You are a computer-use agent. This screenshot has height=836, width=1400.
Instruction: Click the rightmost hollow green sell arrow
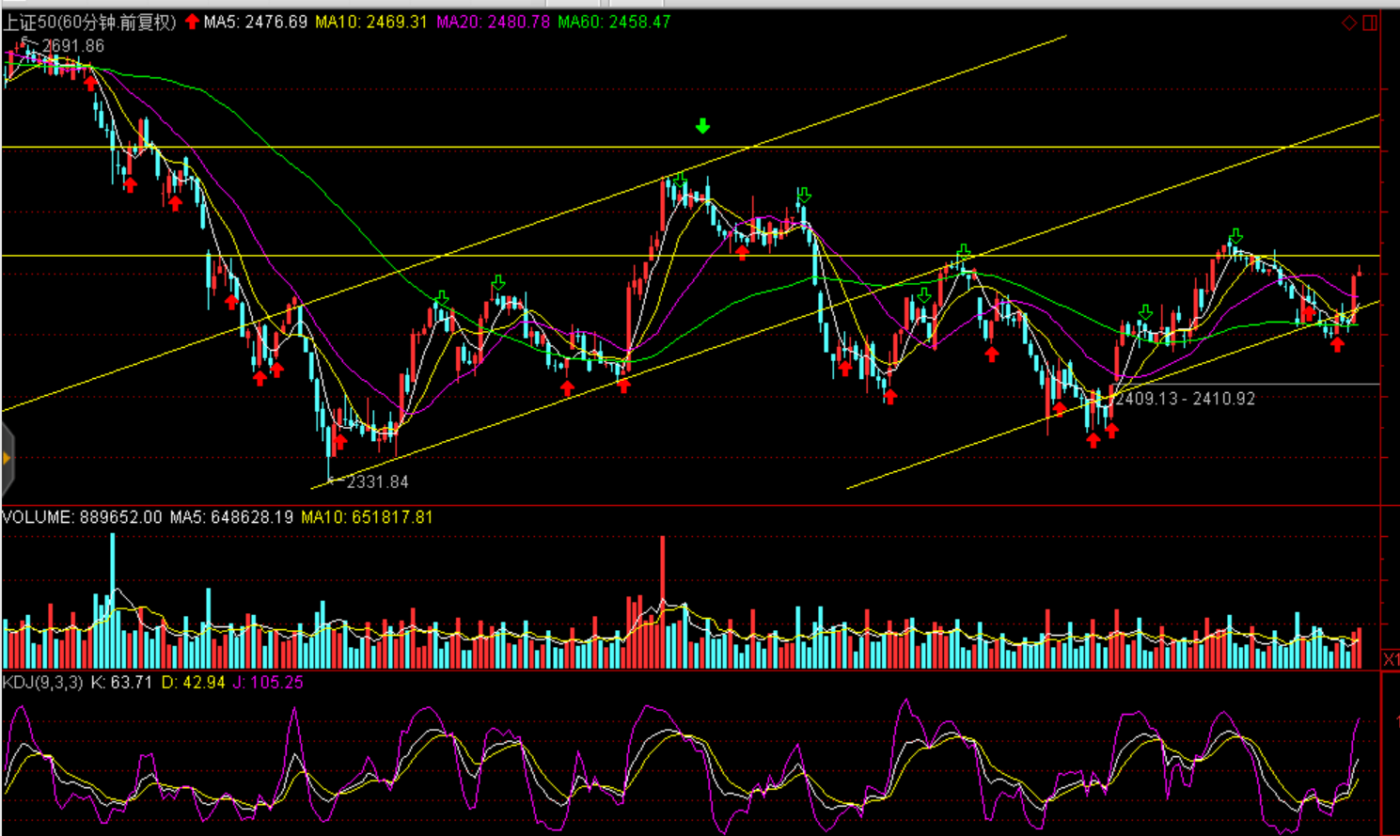[1236, 235]
